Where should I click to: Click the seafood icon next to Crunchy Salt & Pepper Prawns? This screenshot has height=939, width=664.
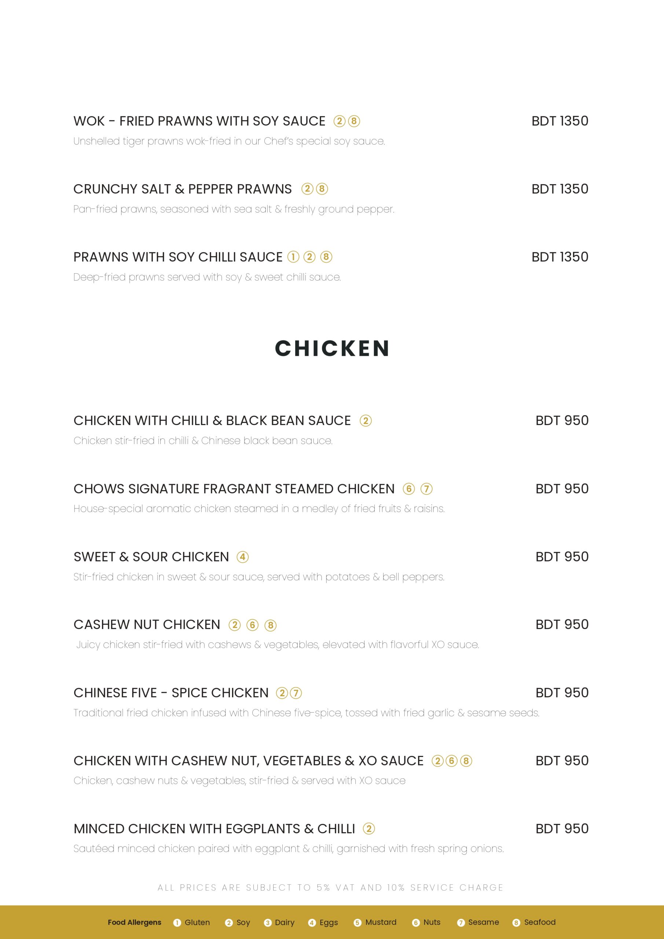coord(322,189)
